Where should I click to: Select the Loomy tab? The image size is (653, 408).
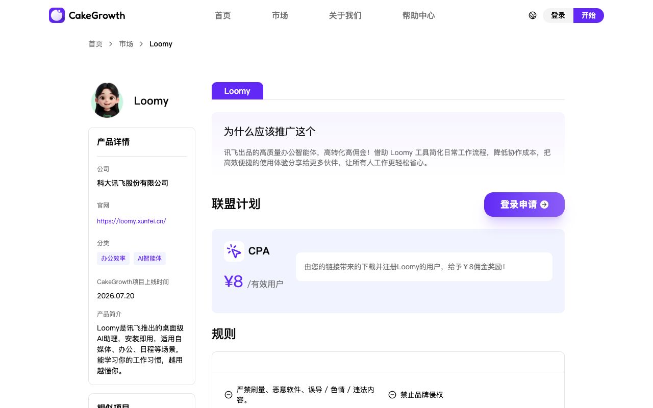click(x=237, y=91)
